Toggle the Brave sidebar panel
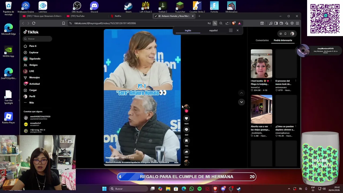343x193 pixels. pyautogui.click(x=276, y=23)
